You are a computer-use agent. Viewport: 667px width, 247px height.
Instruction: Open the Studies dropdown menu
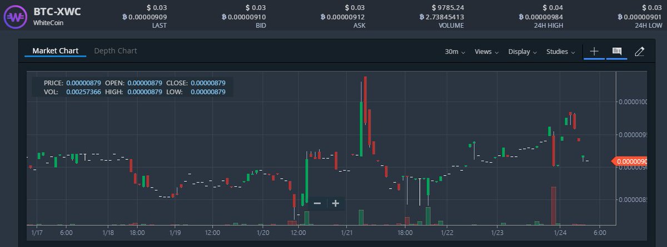560,52
